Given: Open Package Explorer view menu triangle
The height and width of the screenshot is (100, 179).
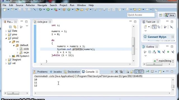Looking at the screenshot, I should [27, 26].
